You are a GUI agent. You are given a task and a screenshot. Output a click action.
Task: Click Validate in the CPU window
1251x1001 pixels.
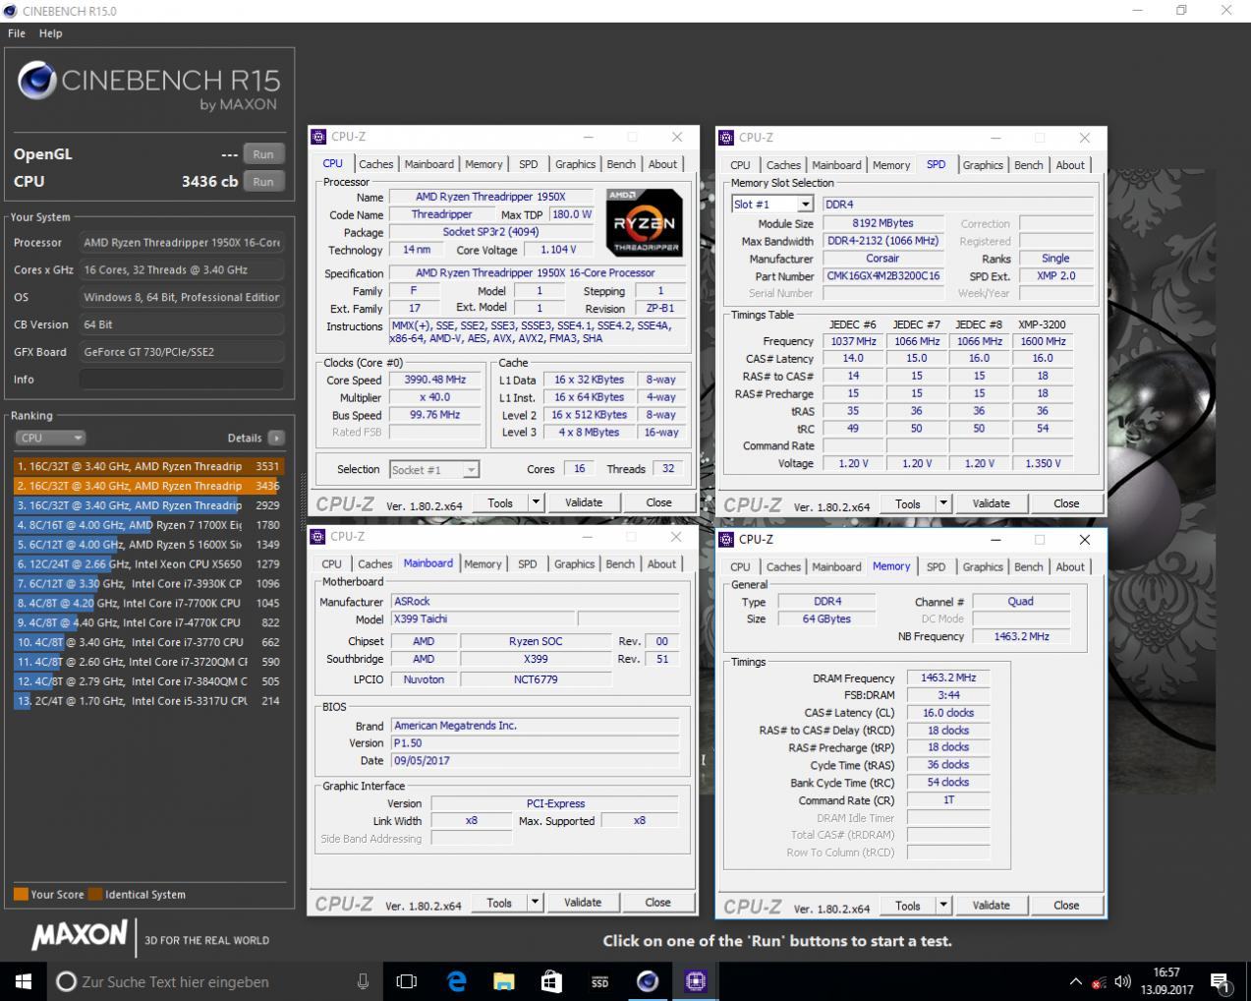[x=584, y=502]
